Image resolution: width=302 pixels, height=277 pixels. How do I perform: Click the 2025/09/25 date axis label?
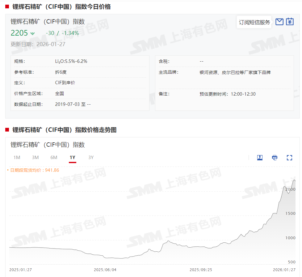(201, 270)
